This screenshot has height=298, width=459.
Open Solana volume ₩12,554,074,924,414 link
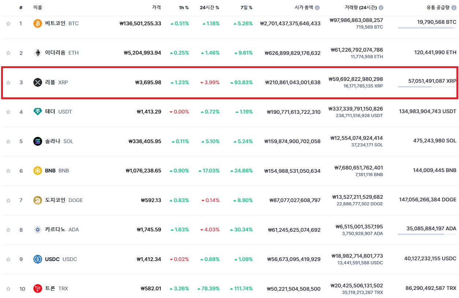pos(357,138)
